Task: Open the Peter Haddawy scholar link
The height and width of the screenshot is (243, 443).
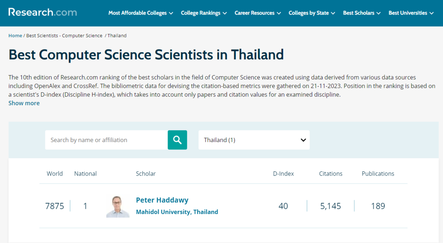Action: [x=162, y=200]
